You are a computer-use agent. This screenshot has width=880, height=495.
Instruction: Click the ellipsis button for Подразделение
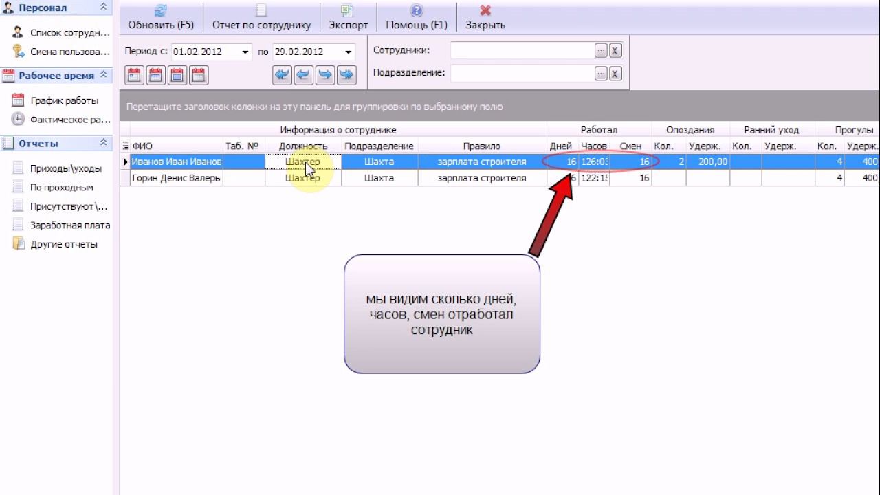coord(601,74)
